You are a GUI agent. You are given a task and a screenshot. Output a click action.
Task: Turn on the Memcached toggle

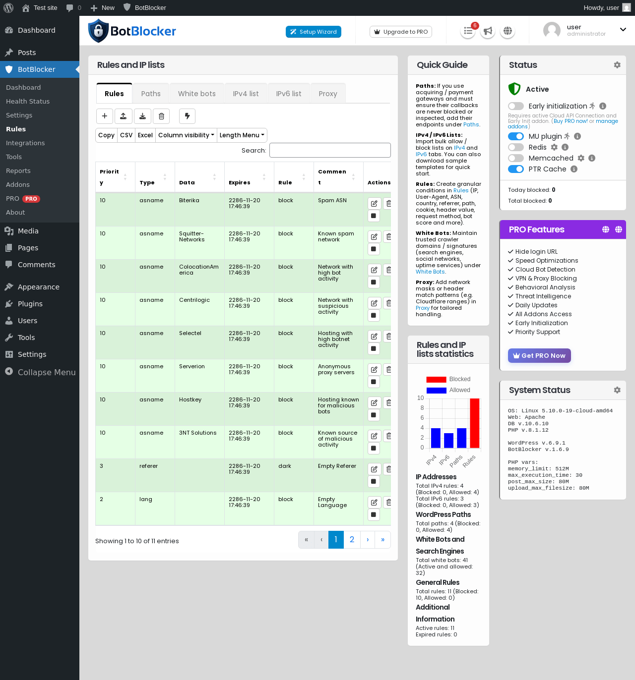[x=516, y=158]
